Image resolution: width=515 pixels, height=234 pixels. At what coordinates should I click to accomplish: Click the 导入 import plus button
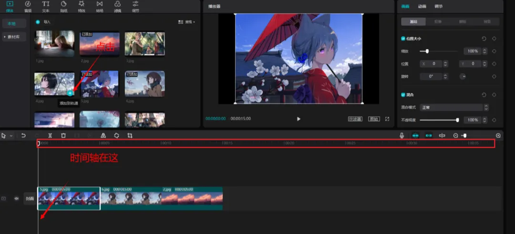(x=38, y=22)
